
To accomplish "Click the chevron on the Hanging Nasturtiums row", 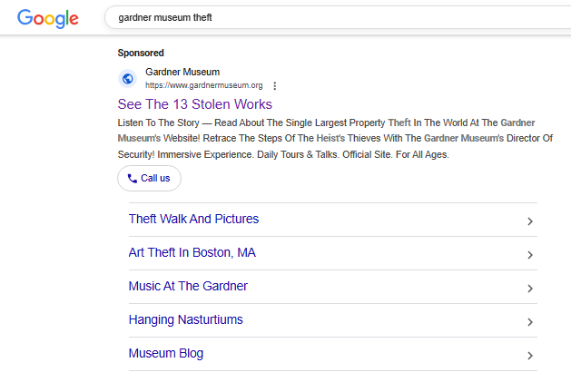I will 530,322.
